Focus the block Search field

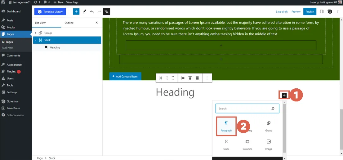pos(247,109)
